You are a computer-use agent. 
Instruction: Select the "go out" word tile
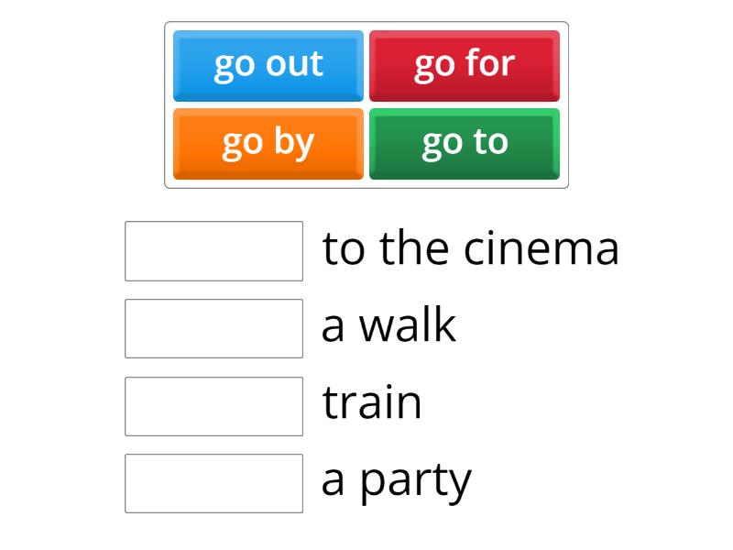click(x=268, y=65)
